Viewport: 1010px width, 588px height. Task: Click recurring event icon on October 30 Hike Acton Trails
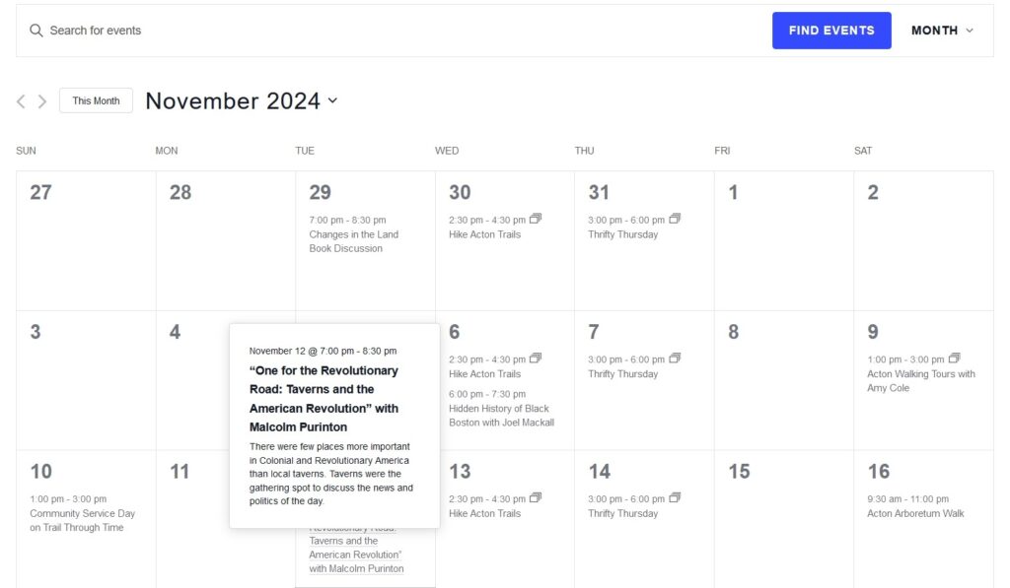pos(537,218)
